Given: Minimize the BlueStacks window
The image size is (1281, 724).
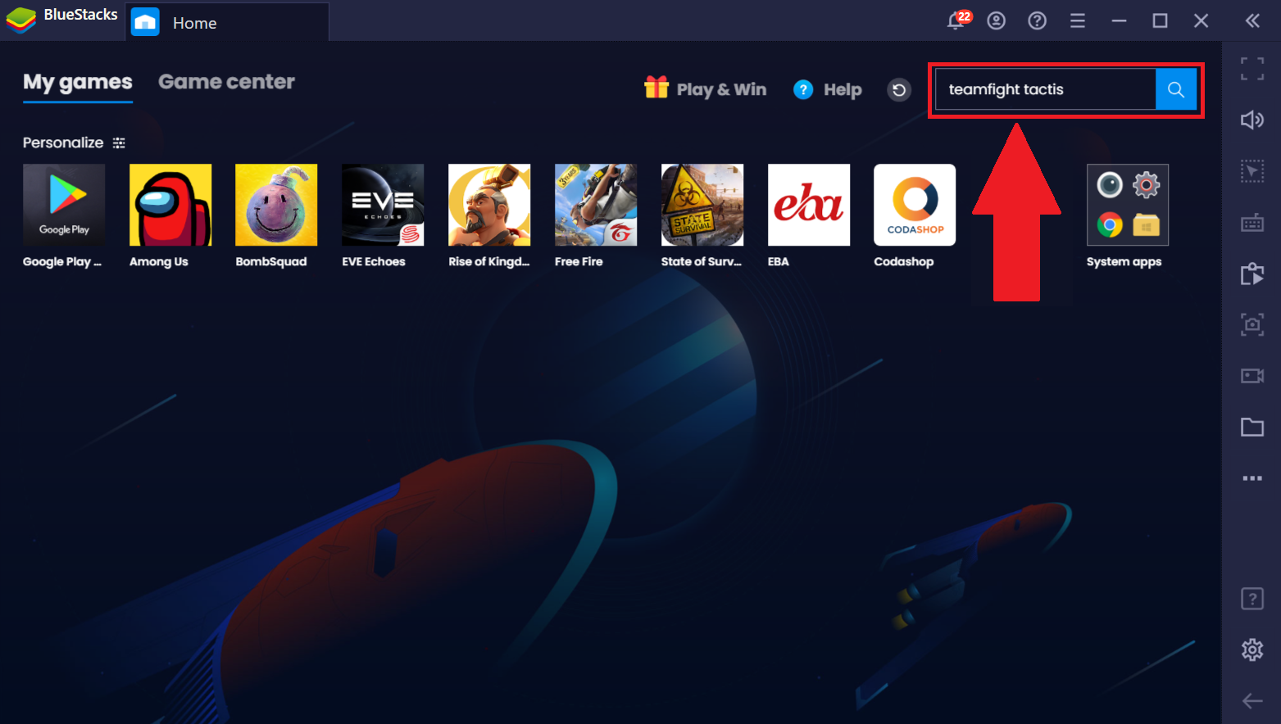Looking at the screenshot, I should [x=1119, y=20].
